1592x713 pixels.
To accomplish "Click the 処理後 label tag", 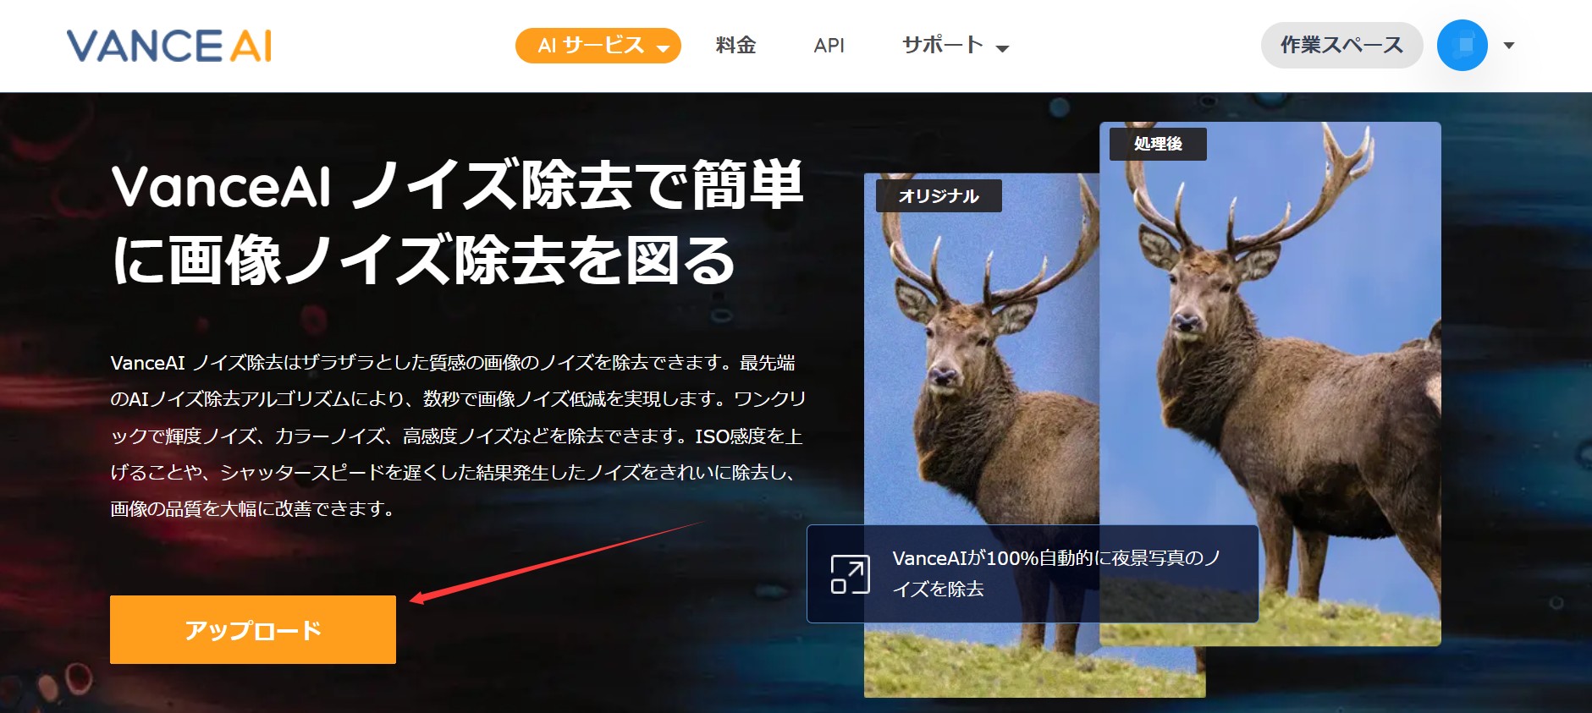I will pyautogui.click(x=1158, y=144).
